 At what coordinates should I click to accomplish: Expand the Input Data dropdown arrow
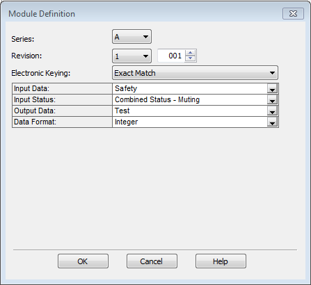coord(272,89)
